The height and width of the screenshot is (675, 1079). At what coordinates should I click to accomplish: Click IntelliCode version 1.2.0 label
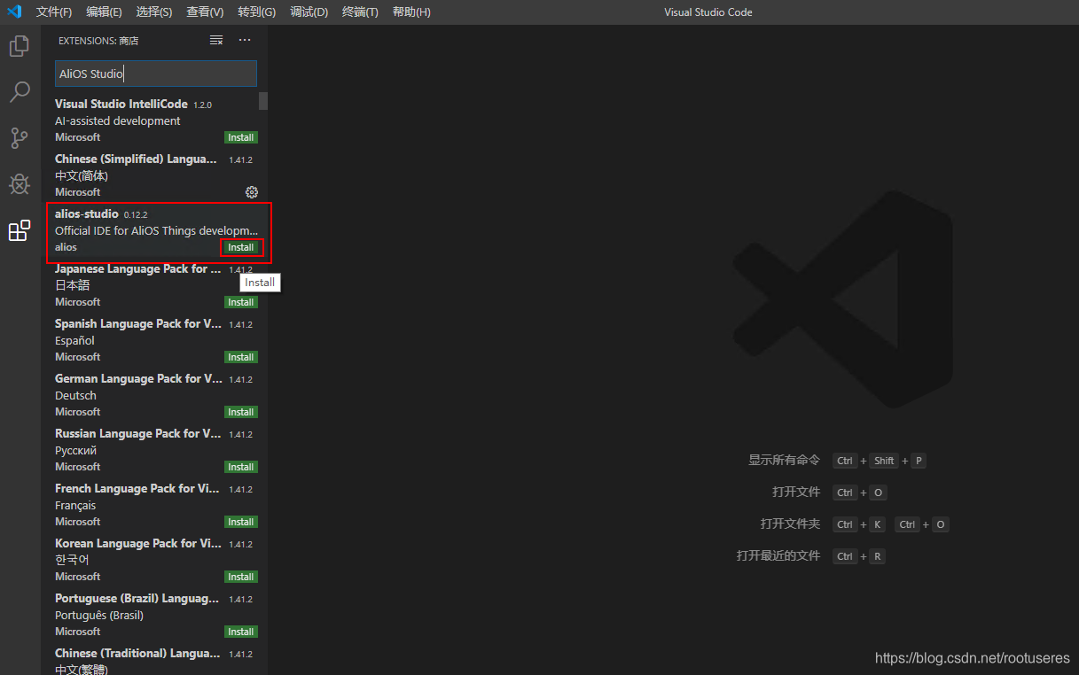click(x=202, y=105)
